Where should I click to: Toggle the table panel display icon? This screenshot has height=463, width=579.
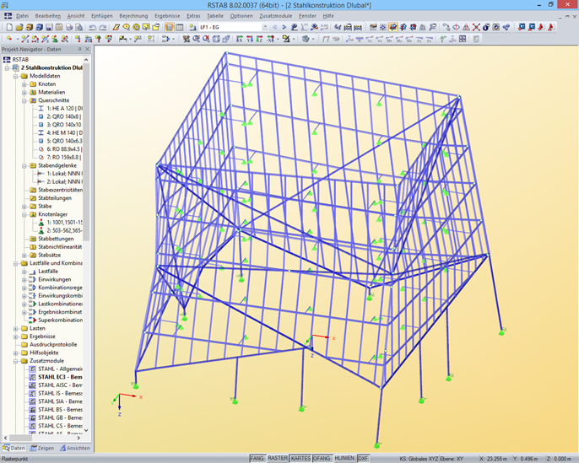click(180, 27)
